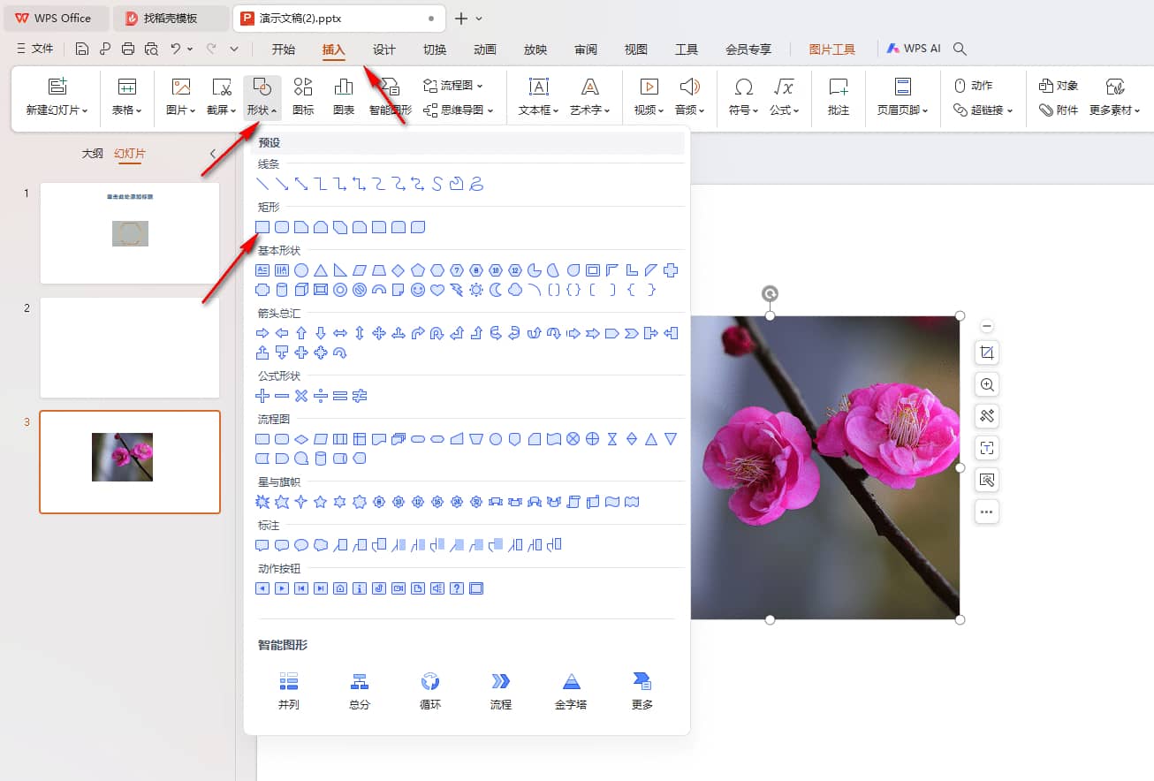Expand the 流程图 dropdown

click(x=453, y=86)
